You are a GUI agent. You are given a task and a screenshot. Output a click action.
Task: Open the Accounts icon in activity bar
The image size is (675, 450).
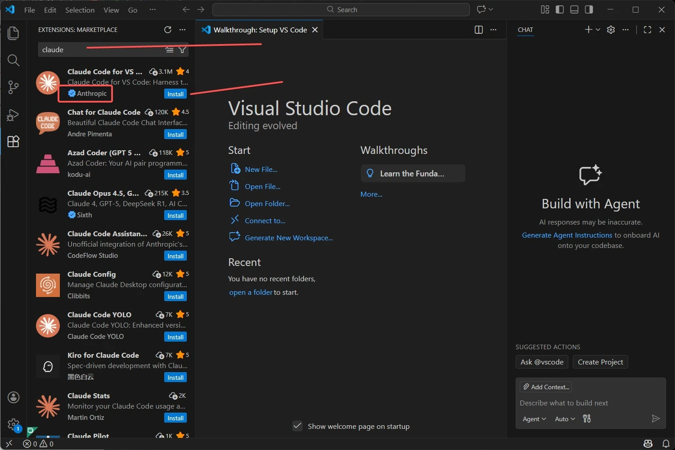(13, 397)
